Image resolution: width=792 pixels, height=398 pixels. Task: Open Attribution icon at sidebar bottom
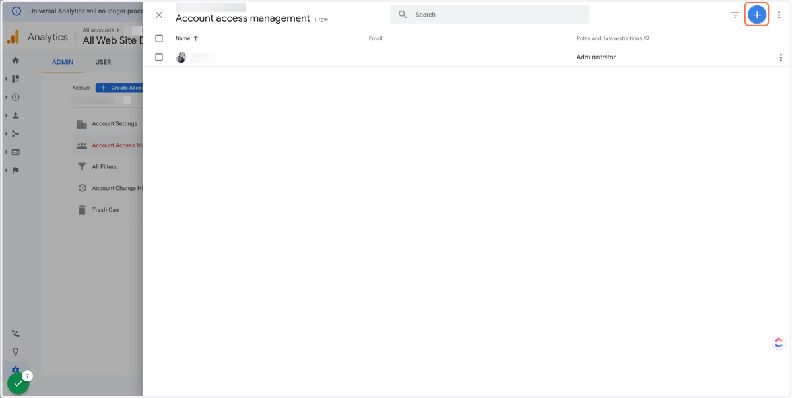click(x=16, y=334)
